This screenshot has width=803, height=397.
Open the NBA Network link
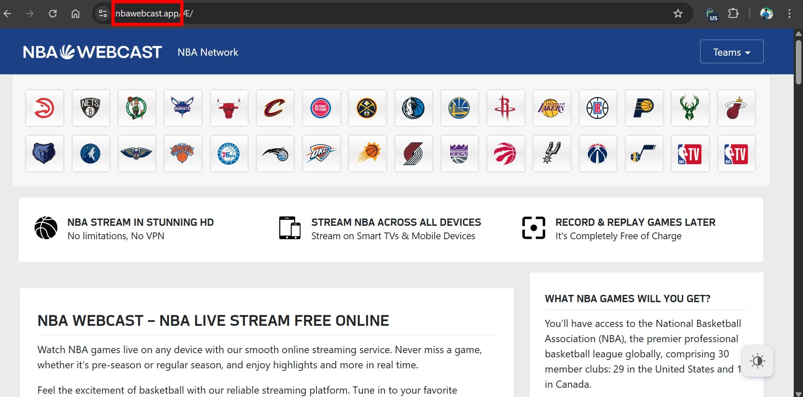(208, 52)
